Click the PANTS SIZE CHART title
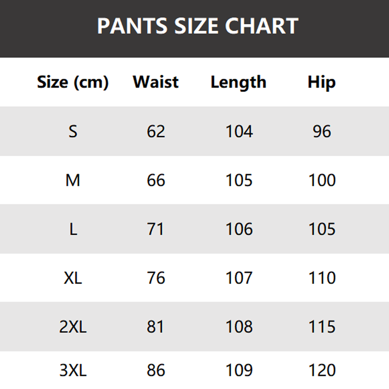The height and width of the screenshot is (389, 389). point(197,26)
